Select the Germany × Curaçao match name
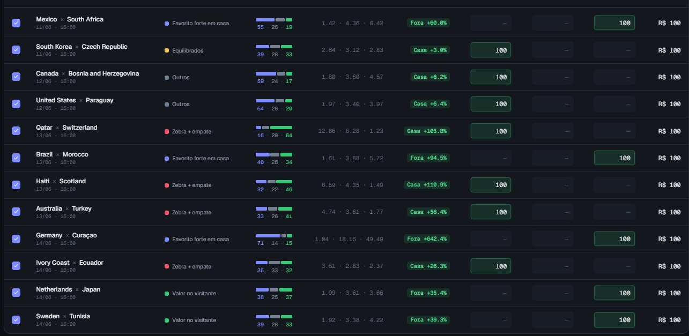Screen dimensions: 689x336 pyautogui.click(x=66, y=235)
